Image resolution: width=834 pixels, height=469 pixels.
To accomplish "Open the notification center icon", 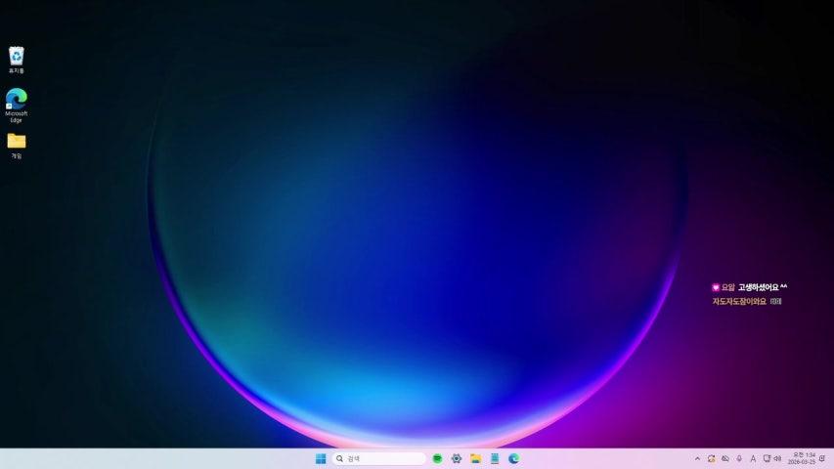I will point(822,458).
